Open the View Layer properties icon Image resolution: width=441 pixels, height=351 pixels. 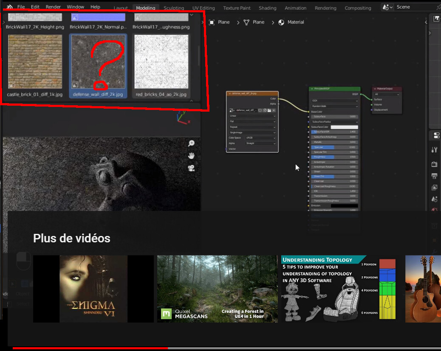pos(434,188)
